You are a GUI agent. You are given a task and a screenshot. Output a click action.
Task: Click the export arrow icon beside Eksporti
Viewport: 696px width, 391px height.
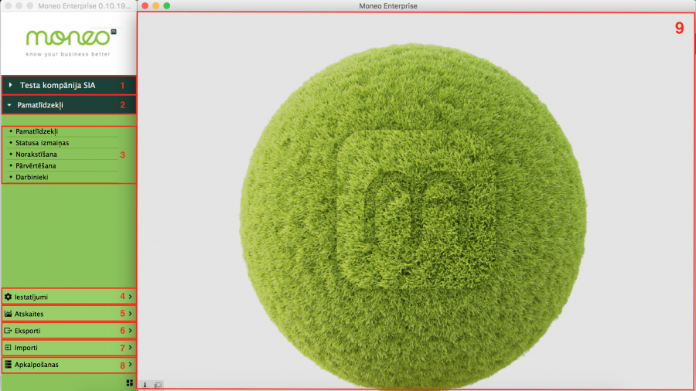[x=9, y=331]
